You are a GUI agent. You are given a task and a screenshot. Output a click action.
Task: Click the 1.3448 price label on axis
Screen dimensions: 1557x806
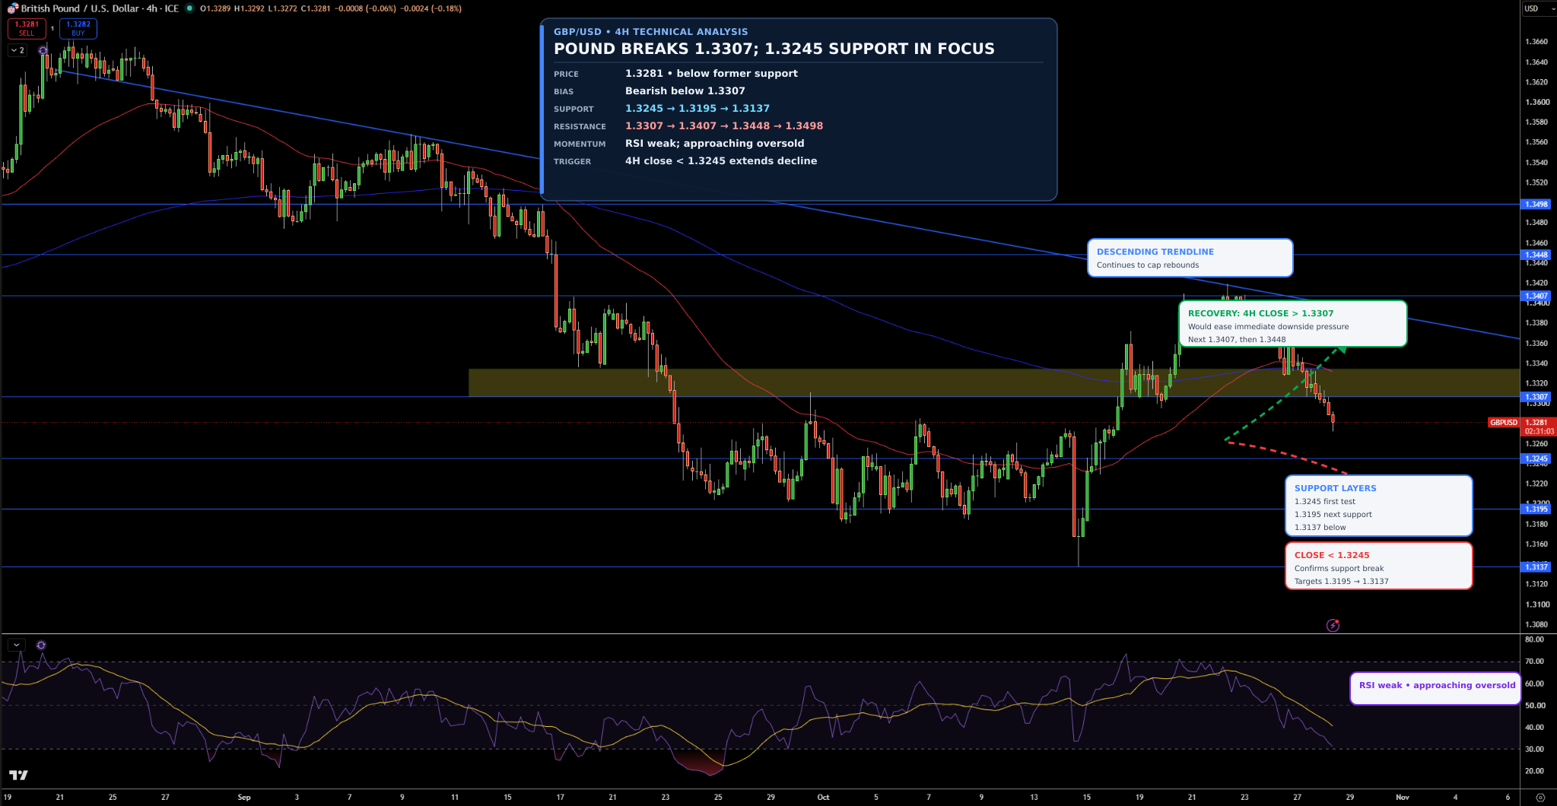pos(1536,255)
